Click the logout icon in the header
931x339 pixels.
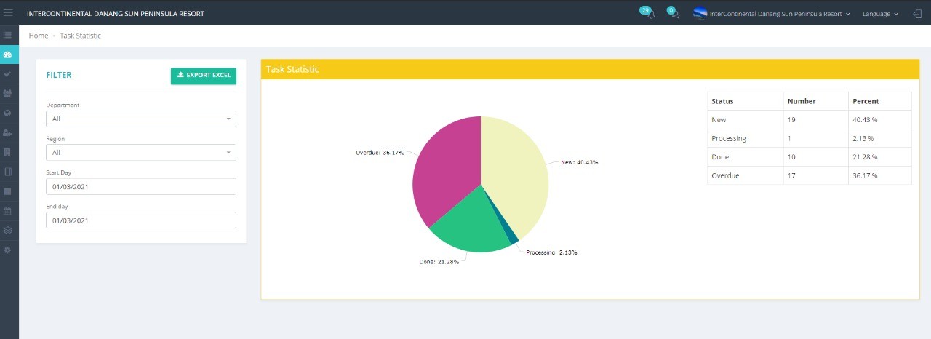(917, 14)
